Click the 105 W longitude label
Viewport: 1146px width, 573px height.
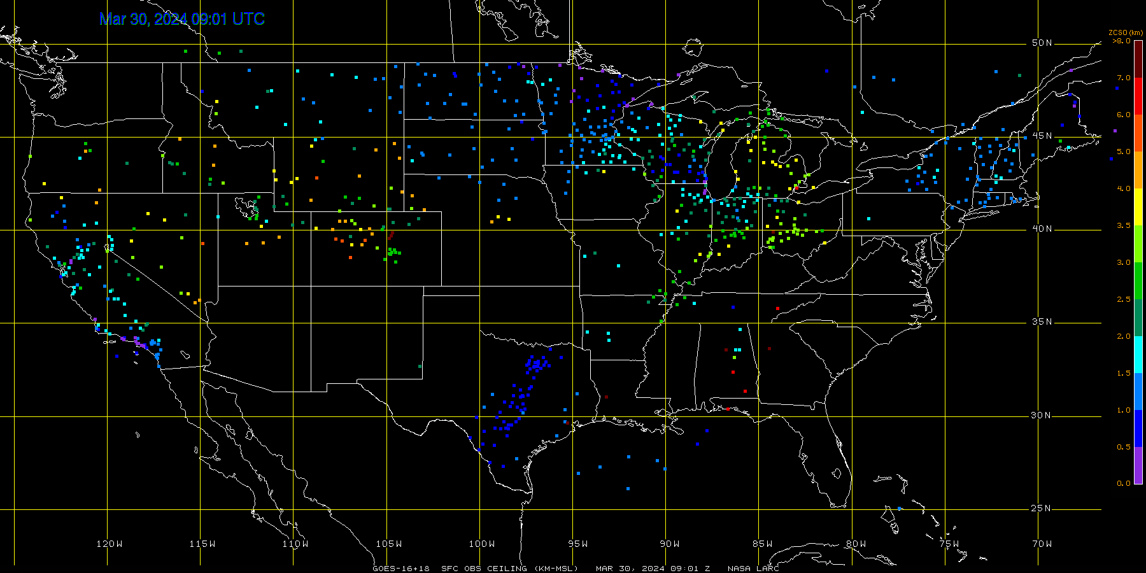[x=388, y=544]
